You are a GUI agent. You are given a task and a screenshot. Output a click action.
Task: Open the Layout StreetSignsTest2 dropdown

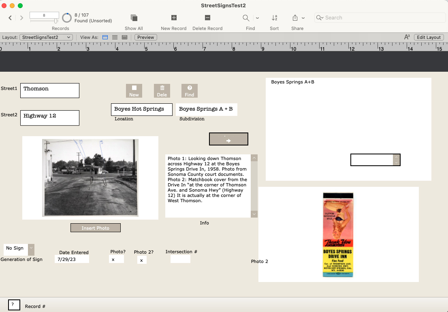click(46, 37)
